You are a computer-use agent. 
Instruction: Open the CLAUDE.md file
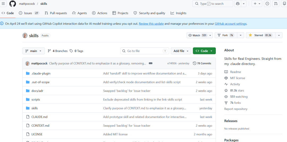[39, 117]
